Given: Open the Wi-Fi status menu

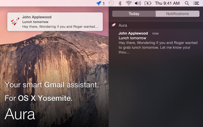Looking at the screenshot, I should pyautogui.click(x=129, y=3).
